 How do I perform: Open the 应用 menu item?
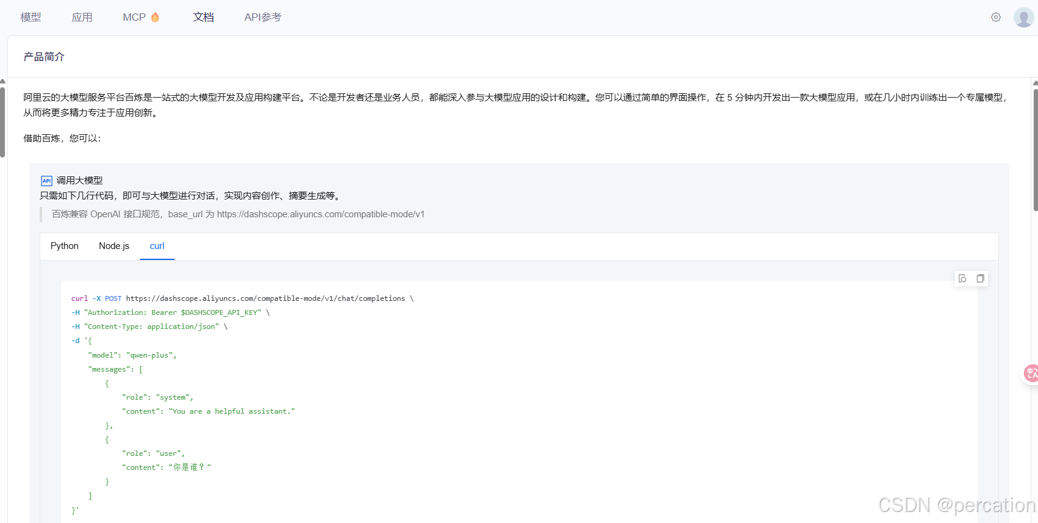[82, 17]
